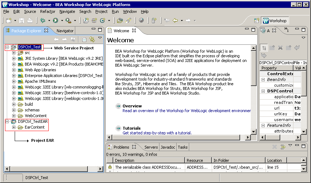
Task: Toggle Show Categories in the Annotations view
Action: (x=264, y=48)
